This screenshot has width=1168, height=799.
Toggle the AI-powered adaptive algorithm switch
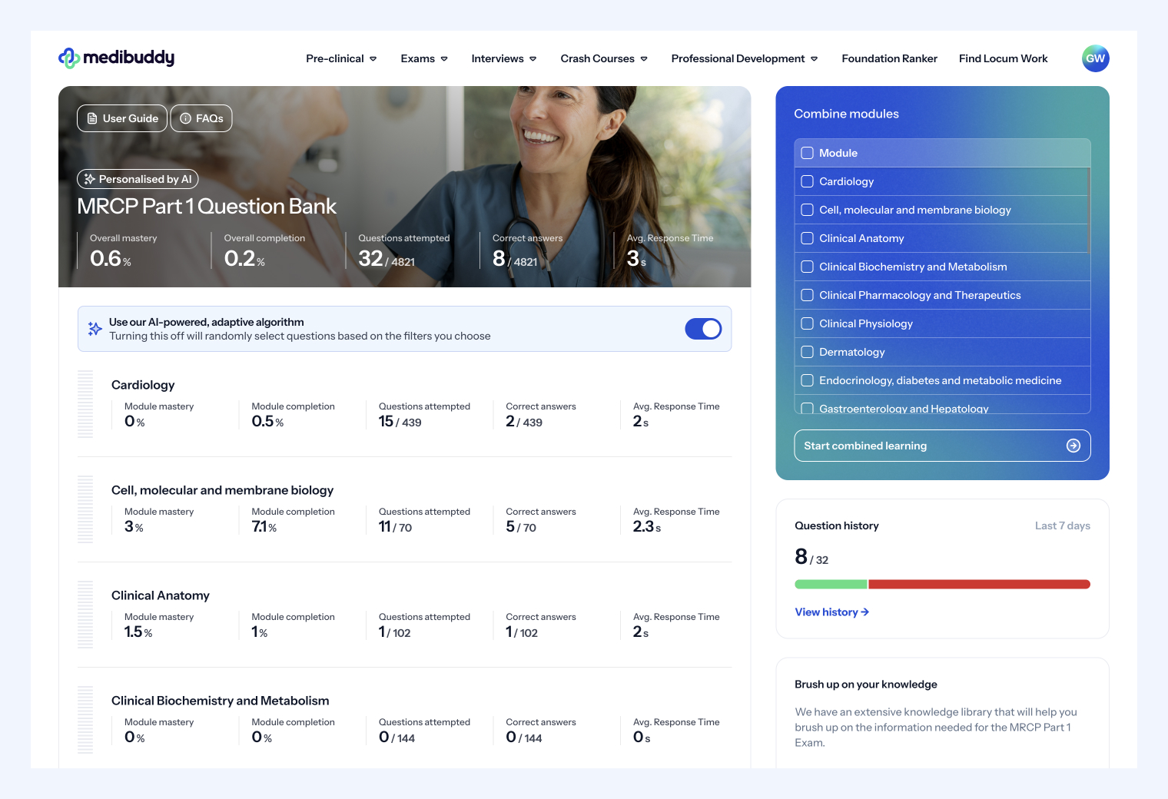click(x=703, y=329)
